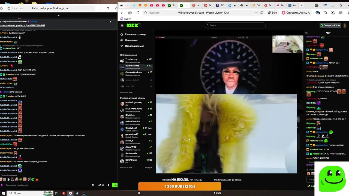Open the generalqw77 channel
The height and width of the screenshot is (196, 349).
[136, 136]
